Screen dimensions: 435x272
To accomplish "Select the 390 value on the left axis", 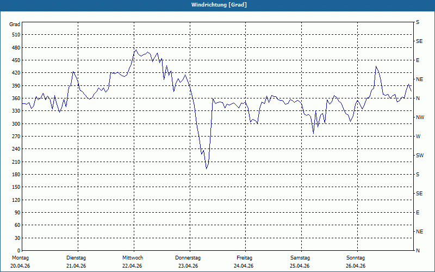I will coord(16,85).
